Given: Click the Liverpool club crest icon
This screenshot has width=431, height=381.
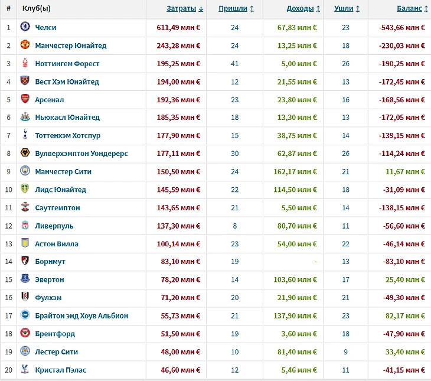Looking at the screenshot, I should pos(25,226).
